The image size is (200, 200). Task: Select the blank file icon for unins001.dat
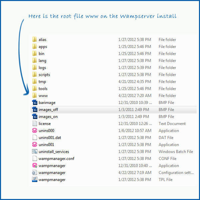35,137
